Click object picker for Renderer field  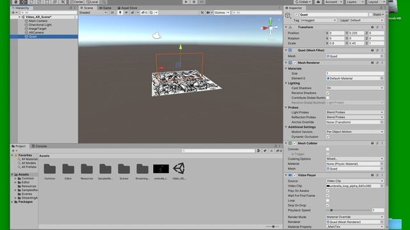[382, 222]
